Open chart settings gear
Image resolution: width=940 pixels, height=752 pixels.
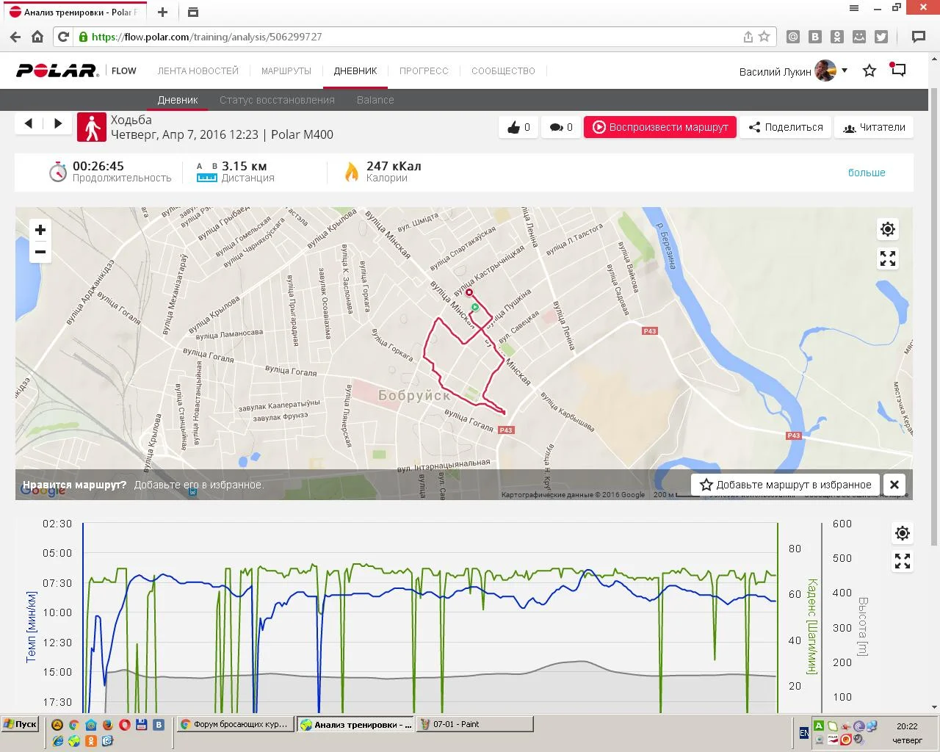903,533
